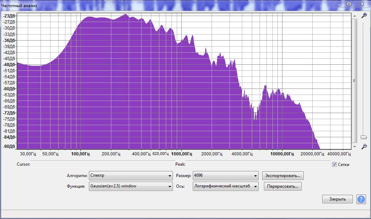Click the zoom out magnifier icon
Screen dimensions: 371x219
click(x=364, y=146)
